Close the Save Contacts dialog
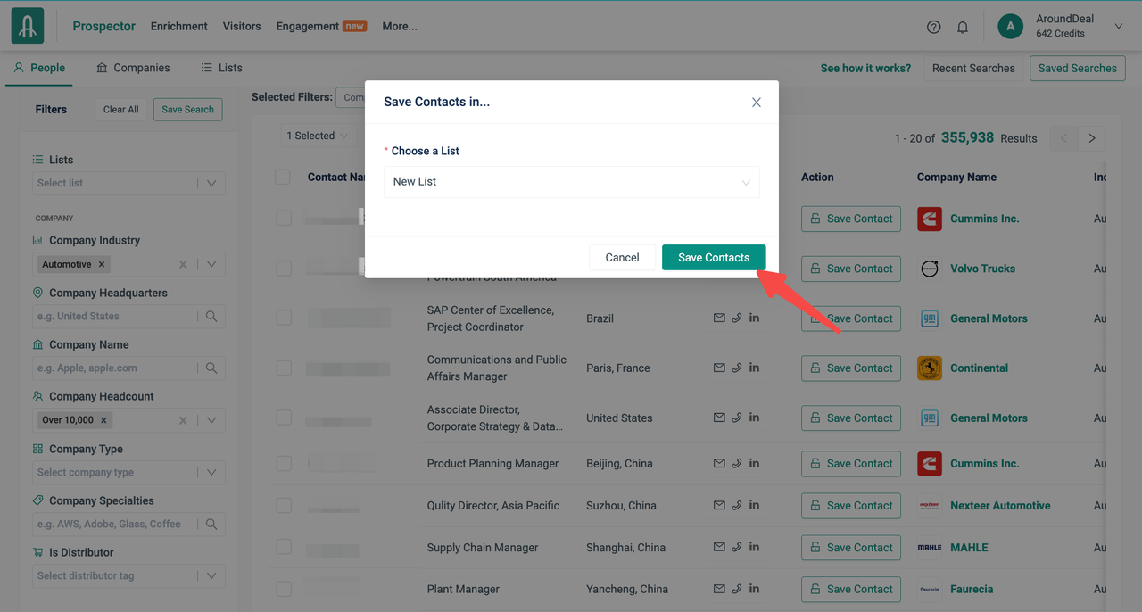This screenshot has height=612, width=1142. click(x=756, y=103)
